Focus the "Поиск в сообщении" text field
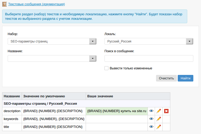This screenshot has width=201, height=134. (x=149, y=58)
